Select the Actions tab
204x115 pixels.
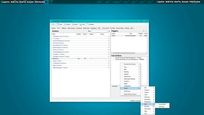(59, 28)
